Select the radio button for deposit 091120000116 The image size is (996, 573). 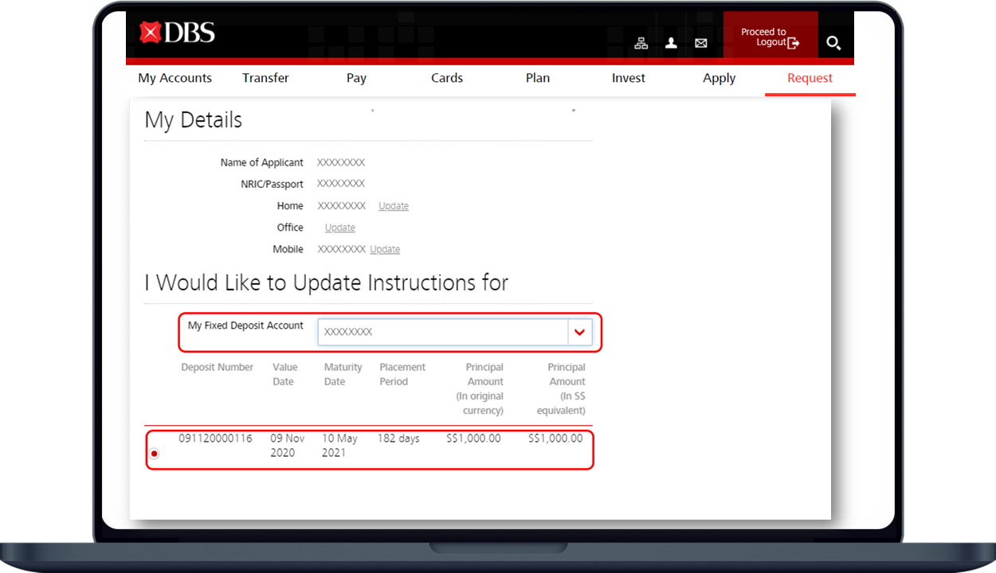[155, 454]
